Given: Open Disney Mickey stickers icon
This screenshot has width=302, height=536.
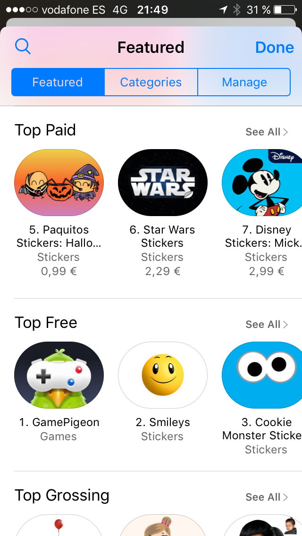Looking at the screenshot, I should pyautogui.click(x=262, y=183).
